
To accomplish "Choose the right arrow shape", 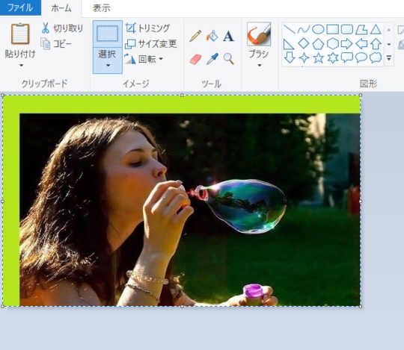I will 347,44.
